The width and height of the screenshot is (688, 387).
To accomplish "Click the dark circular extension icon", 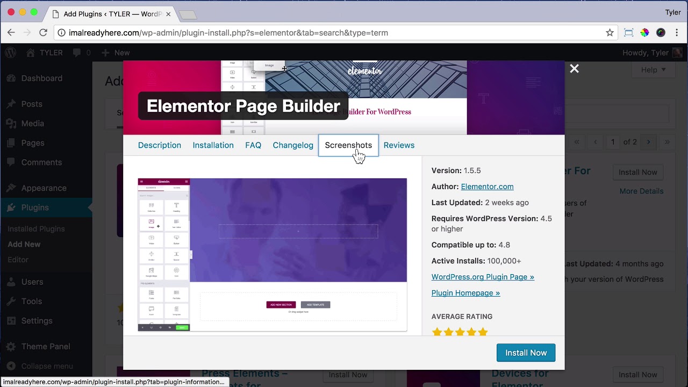I will pos(661,33).
